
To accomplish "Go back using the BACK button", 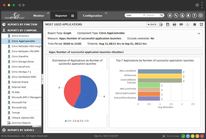I will pyautogui.click(x=152, y=24).
